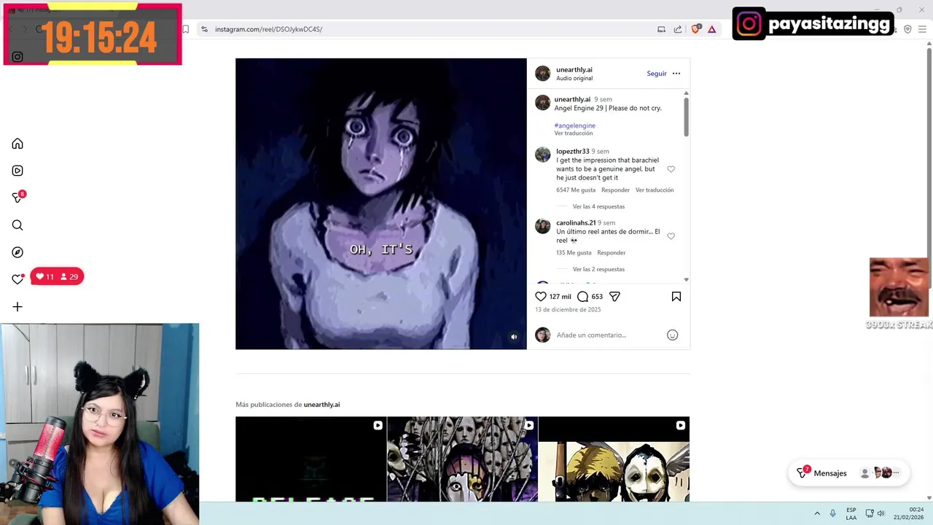This screenshot has width=933, height=525.
Task: Follow unearthly.ai with the Seguir button
Action: coord(657,74)
